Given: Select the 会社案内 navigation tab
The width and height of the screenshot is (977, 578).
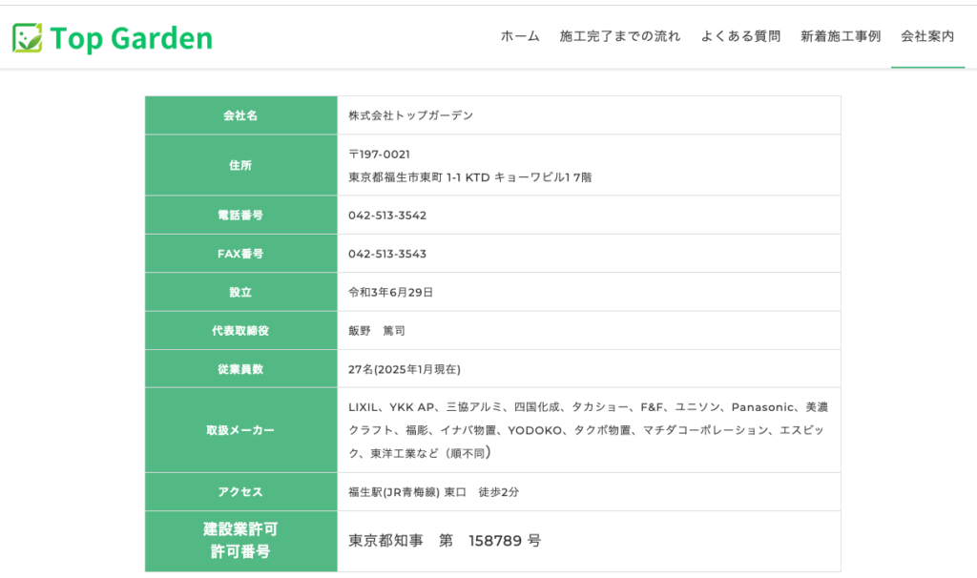Looking at the screenshot, I should (x=927, y=36).
